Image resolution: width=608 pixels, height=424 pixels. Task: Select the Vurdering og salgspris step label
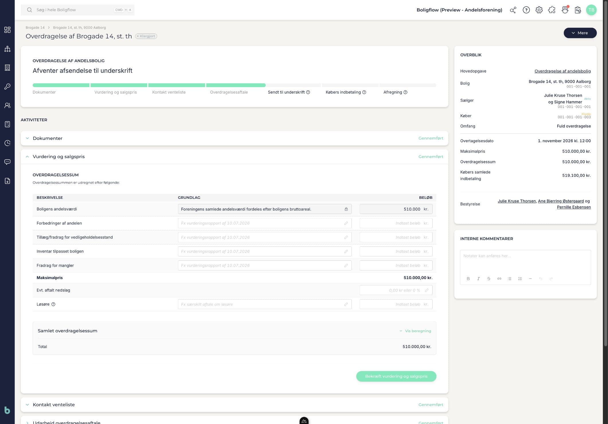(116, 92)
